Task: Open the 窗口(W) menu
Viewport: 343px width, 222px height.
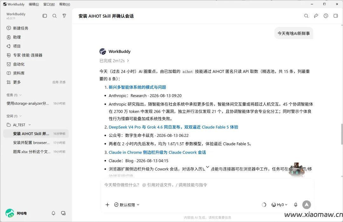Action: click(49, 4)
